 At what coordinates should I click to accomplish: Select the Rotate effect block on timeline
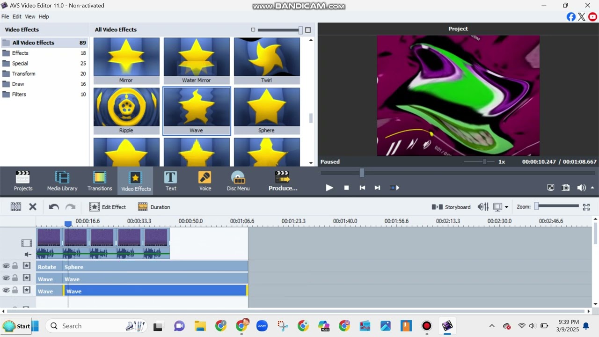click(49, 267)
